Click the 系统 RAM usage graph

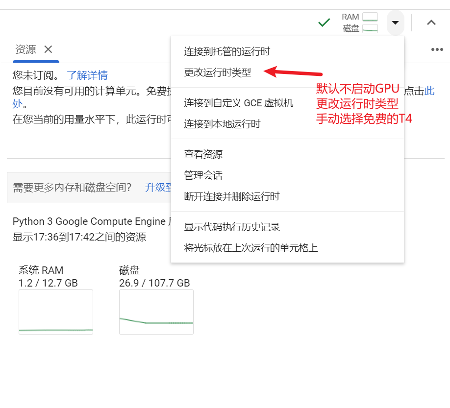[55, 312]
